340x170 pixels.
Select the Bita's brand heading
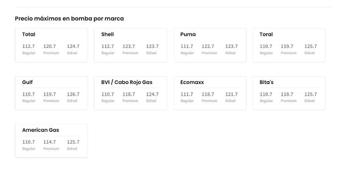(x=266, y=82)
